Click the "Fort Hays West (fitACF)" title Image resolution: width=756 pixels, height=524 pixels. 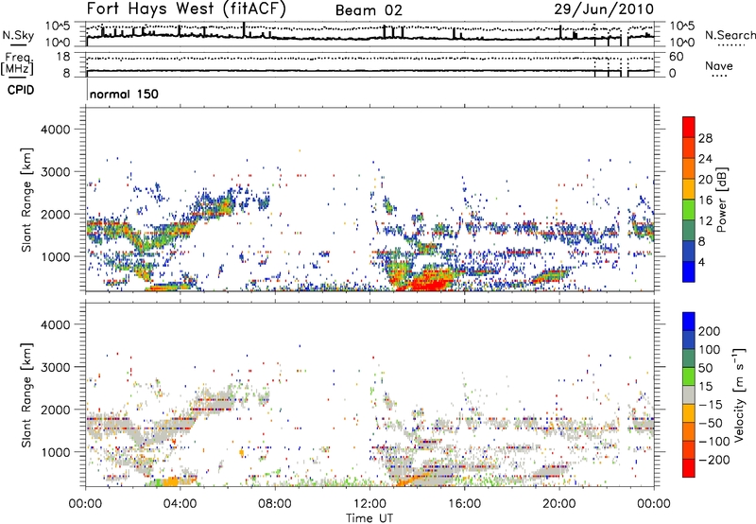pyautogui.click(x=185, y=9)
